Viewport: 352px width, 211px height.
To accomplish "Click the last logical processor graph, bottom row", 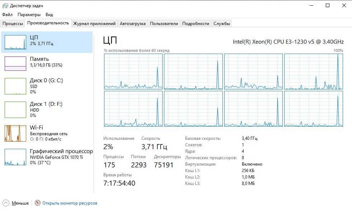I will pyautogui.click(x=314, y=109).
